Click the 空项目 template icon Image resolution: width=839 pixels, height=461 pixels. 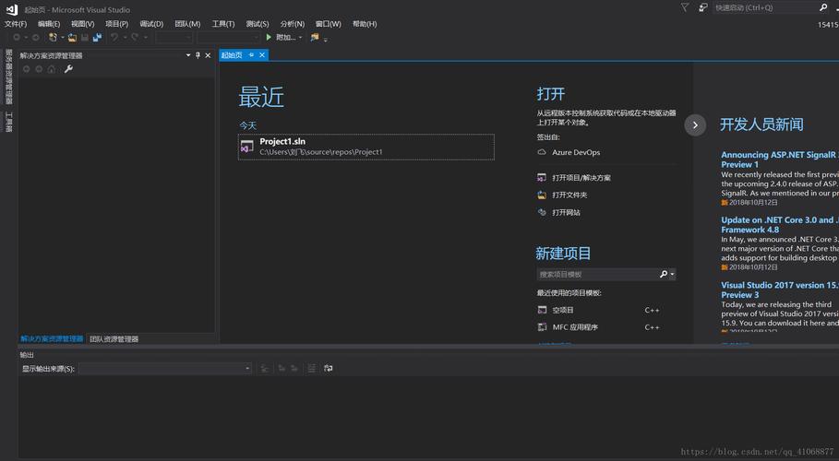(x=542, y=310)
